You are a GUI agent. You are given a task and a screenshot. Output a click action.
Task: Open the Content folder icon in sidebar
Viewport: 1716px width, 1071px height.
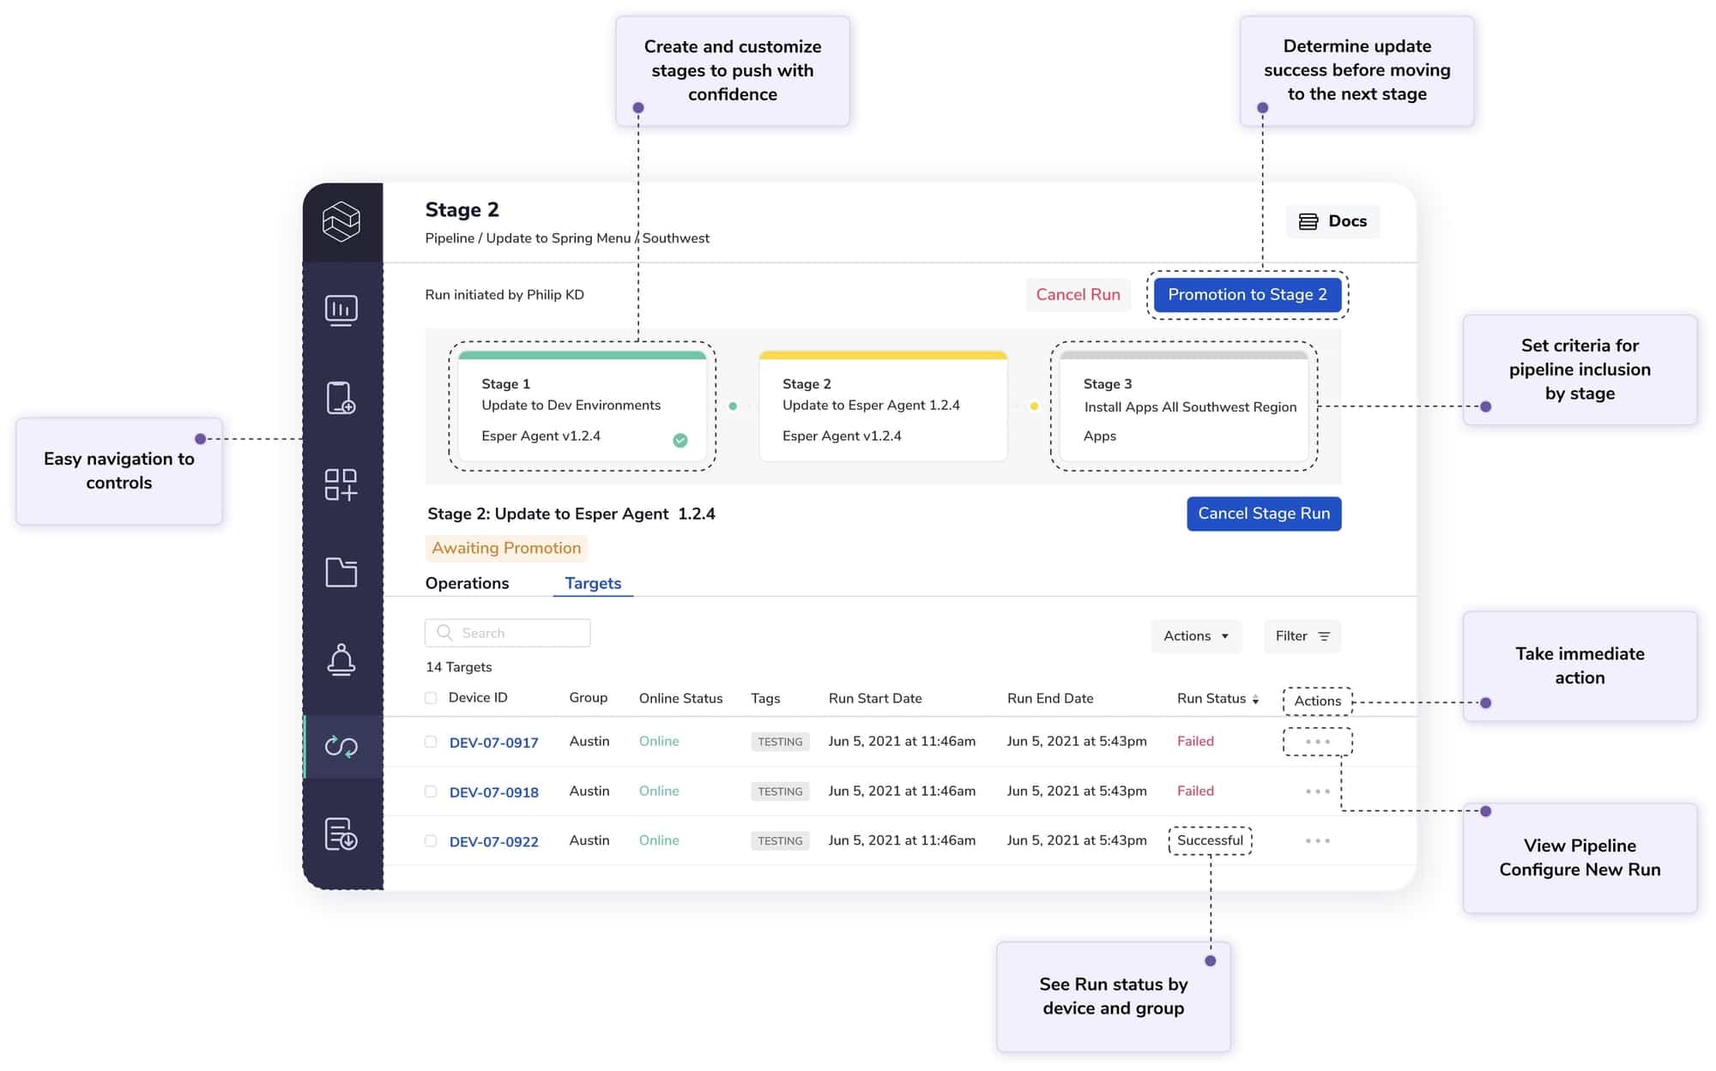(342, 573)
